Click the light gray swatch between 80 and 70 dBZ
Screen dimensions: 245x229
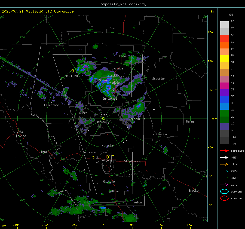224,25
